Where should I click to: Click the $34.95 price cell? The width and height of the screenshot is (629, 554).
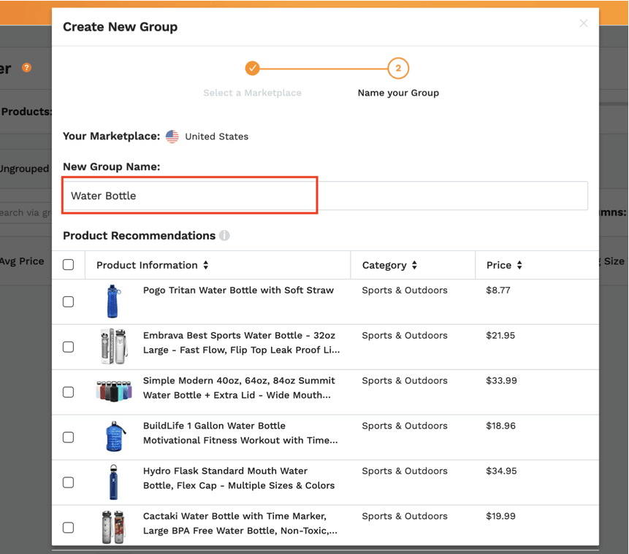pyautogui.click(x=501, y=471)
